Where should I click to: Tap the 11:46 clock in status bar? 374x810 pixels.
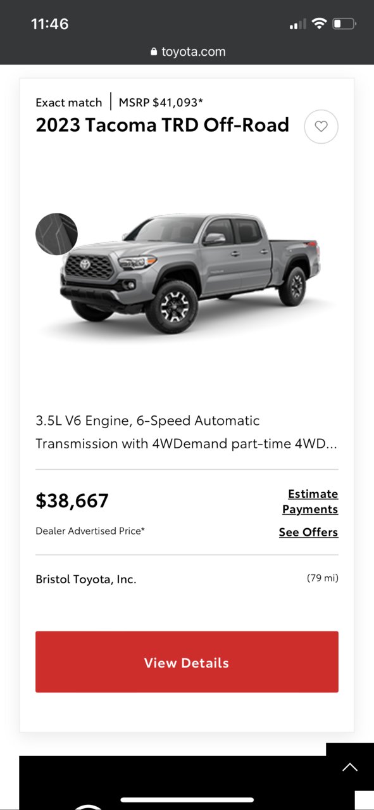[x=49, y=24]
